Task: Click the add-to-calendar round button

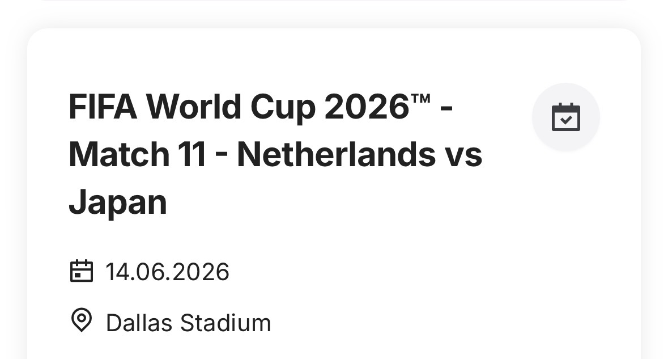Action: (565, 117)
